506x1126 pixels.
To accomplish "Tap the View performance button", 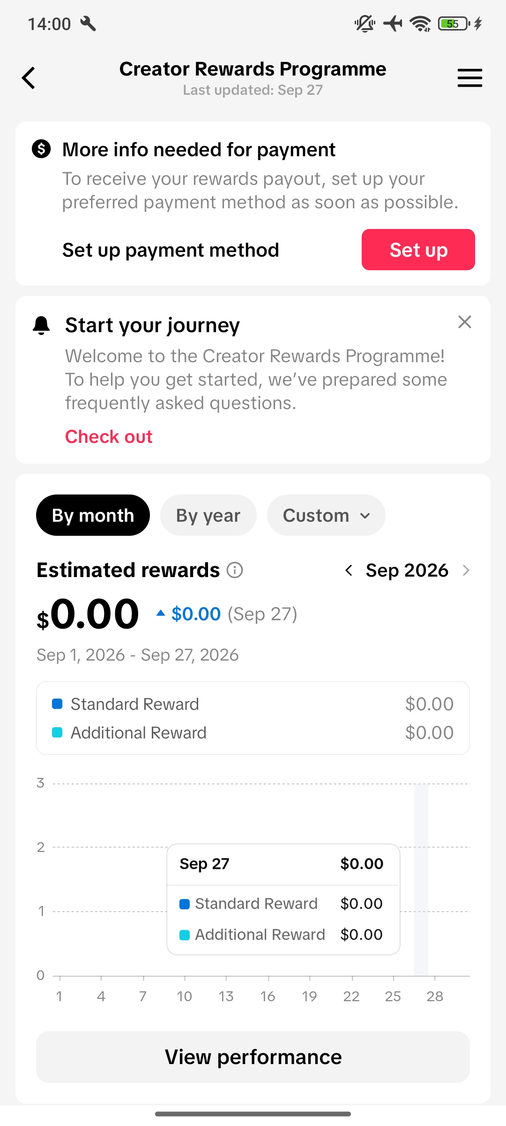I will coord(253,1057).
